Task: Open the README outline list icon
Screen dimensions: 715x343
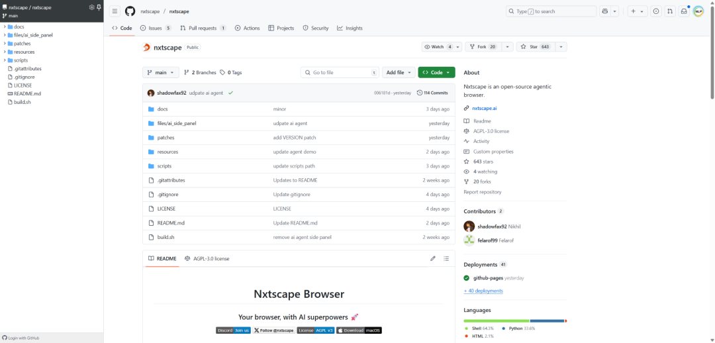Action: point(446,259)
